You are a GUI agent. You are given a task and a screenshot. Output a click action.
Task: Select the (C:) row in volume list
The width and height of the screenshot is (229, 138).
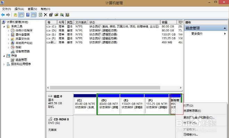pos(114,26)
